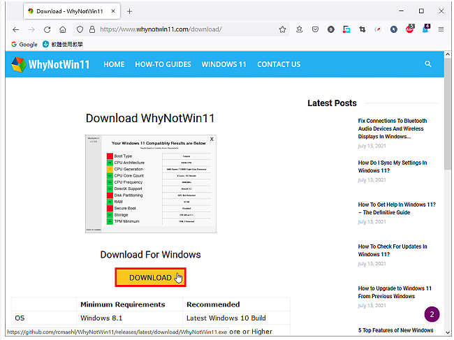Open How To Get Help In Windows 11 post
The image size is (454, 340).
coord(397,208)
